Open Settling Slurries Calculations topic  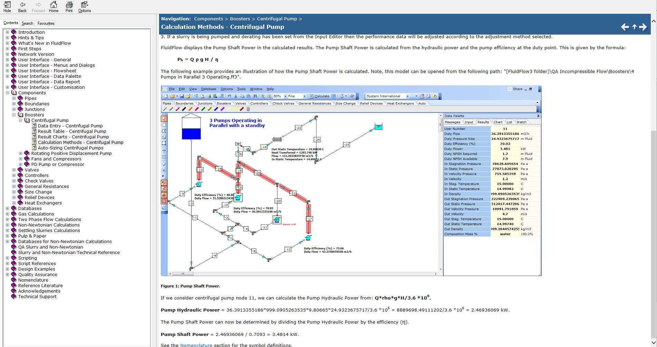[49, 231]
